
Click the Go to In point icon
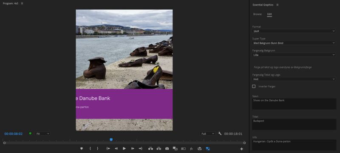click(108, 149)
